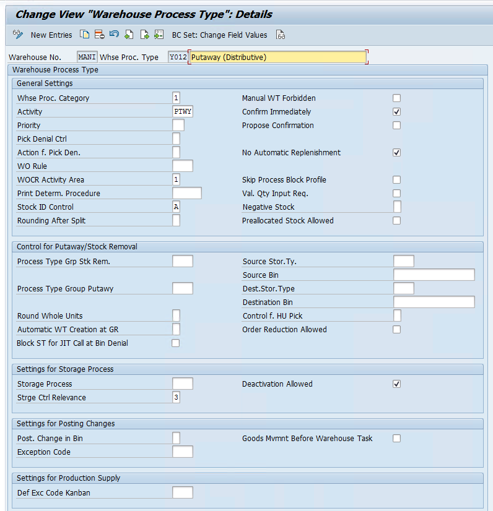
Task: Click the Putaway (Distributive) description field
Action: click(278, 58)
